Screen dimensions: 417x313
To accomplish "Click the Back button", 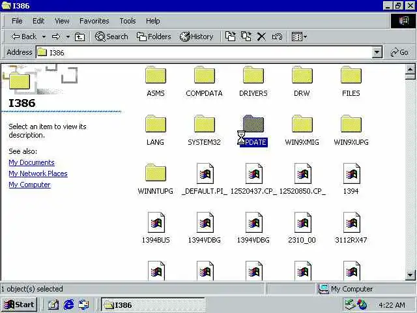I will click(x=23, y=37).
